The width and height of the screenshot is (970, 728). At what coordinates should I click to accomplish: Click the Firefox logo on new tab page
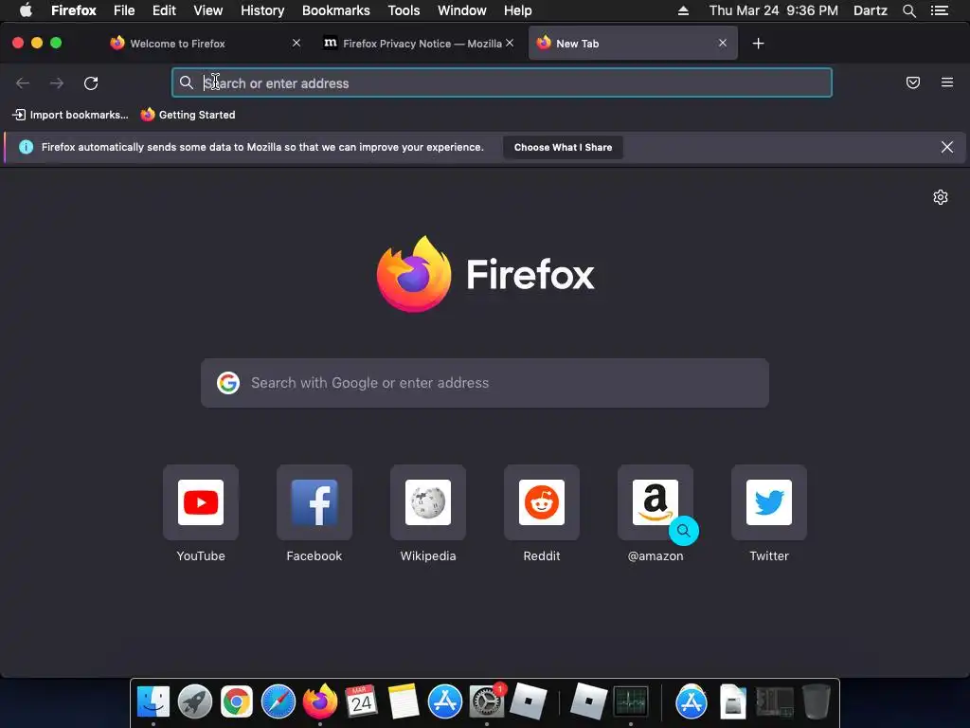click(485, 274)
